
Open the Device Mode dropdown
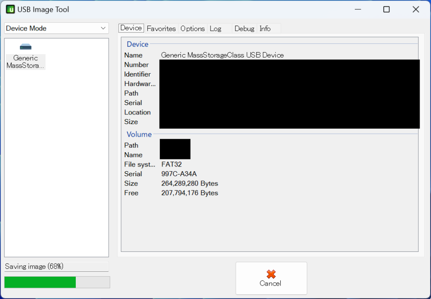click(56, 28)
